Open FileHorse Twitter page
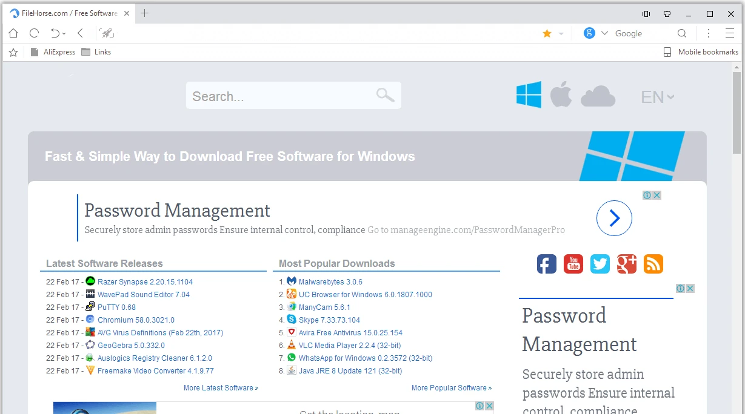Viewport: 745px width, 414px height. coord(600,264)
